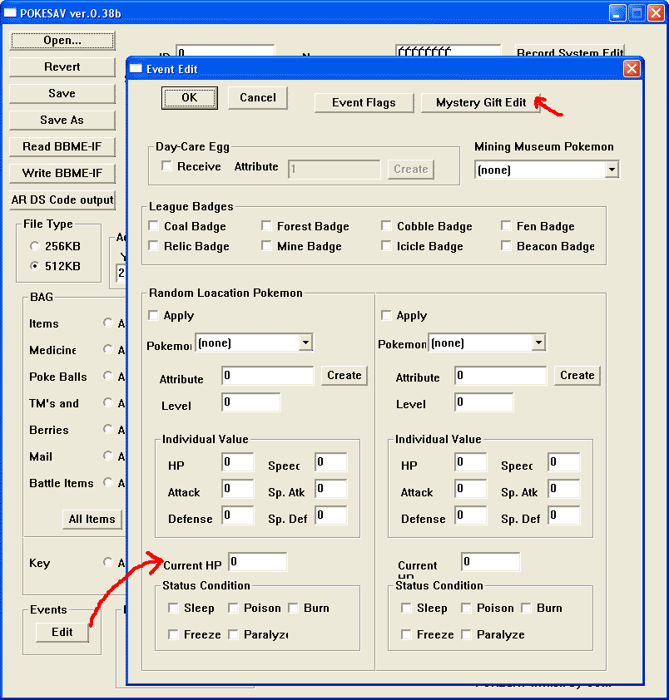The width and height of the screenshot is (669, 700).
Task: Check the Mine Badge box
Action: tap(266, 246)
